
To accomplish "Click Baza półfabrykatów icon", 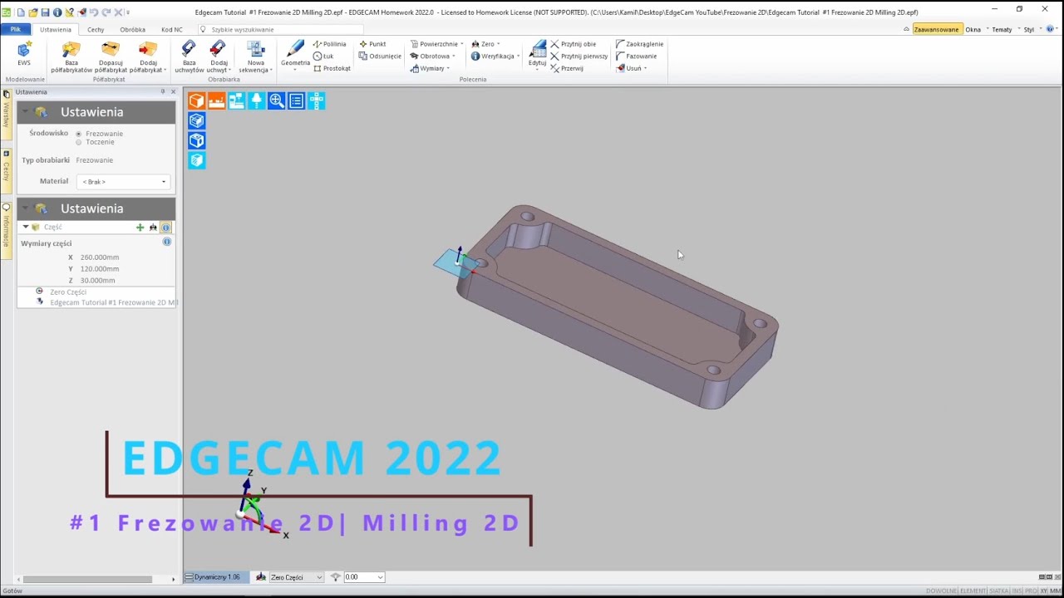I will click(x=71, y=50).
